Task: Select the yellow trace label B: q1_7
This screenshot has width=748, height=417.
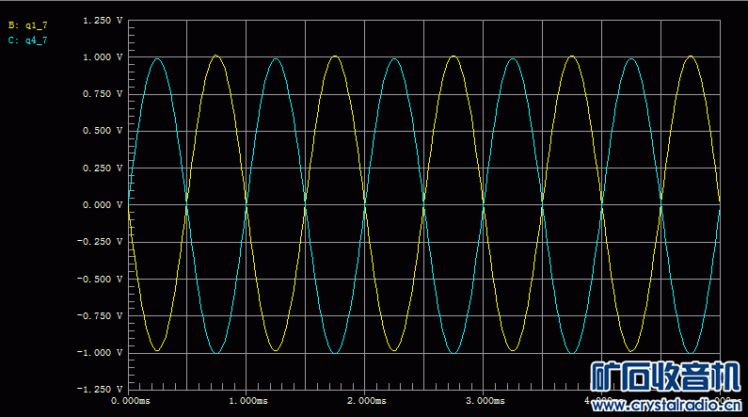Action: click(28, 25)
